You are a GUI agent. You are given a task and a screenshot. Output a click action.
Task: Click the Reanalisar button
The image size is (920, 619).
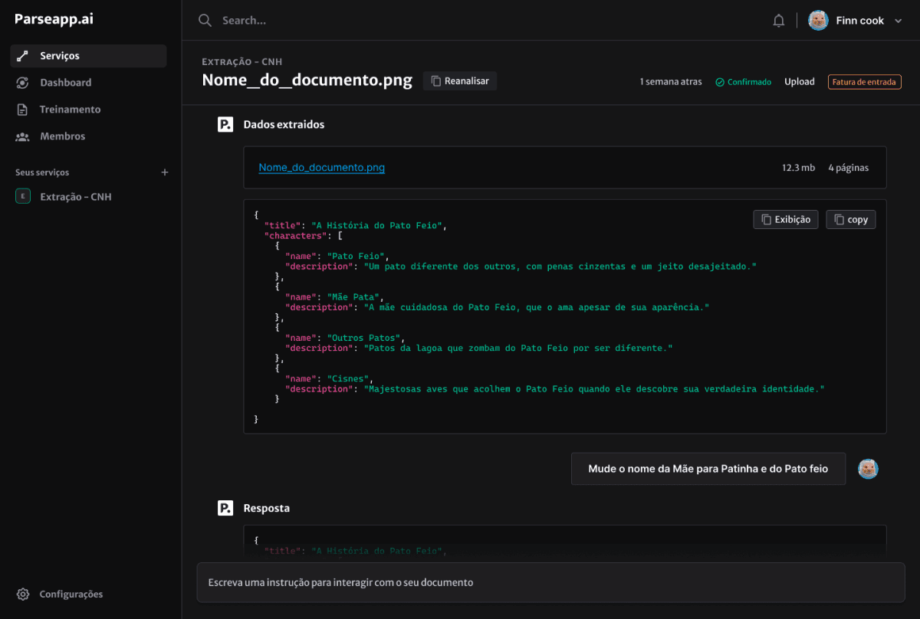[459, 80]
